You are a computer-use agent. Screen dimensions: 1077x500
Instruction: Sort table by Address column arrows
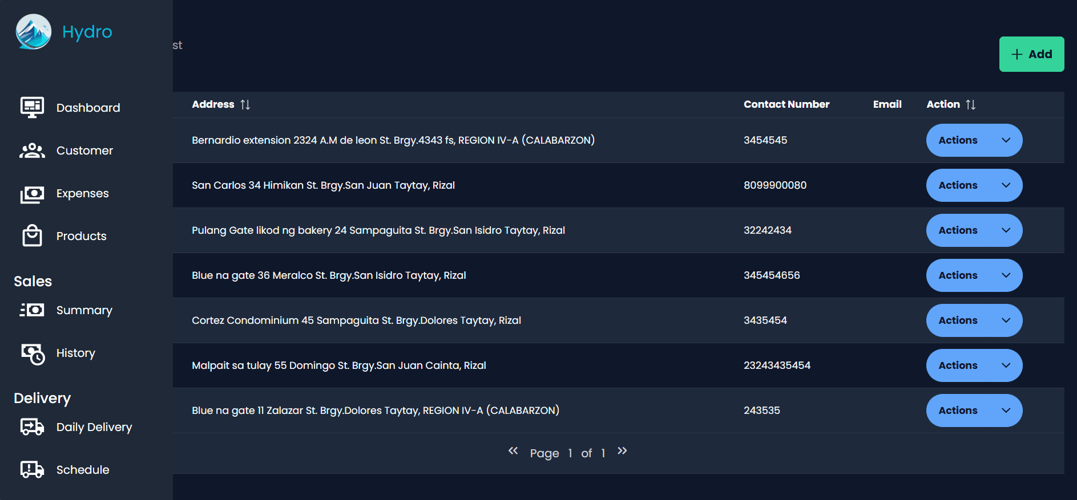point(245,104)
